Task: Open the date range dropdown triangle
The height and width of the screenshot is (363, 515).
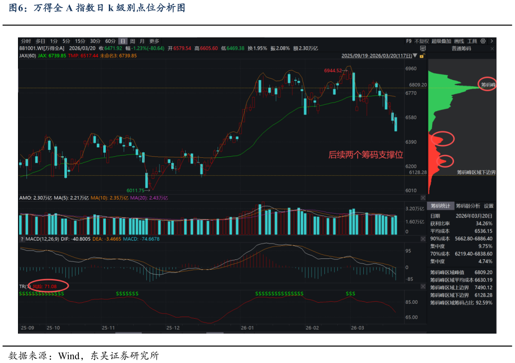Action: tap(415, 56)
